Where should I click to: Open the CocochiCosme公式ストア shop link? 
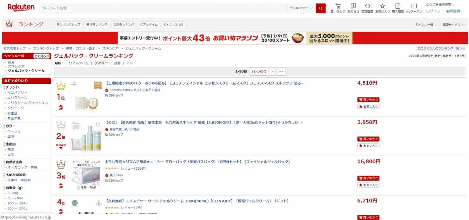click(135, 90)
